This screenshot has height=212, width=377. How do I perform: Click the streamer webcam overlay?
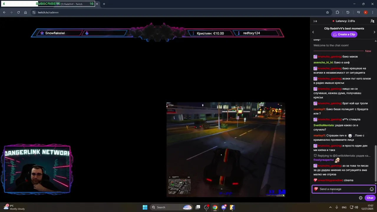coord(37,169)
